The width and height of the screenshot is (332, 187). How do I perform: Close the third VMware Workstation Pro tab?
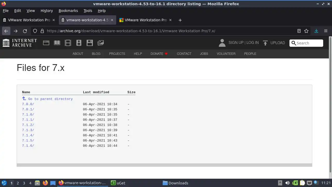[x=170, y=20]
